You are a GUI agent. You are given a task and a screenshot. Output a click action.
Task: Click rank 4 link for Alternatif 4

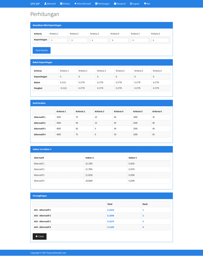[143, 227]
